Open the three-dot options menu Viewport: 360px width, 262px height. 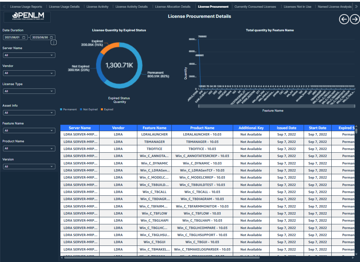pyautogui.click(x=54, y=43)
